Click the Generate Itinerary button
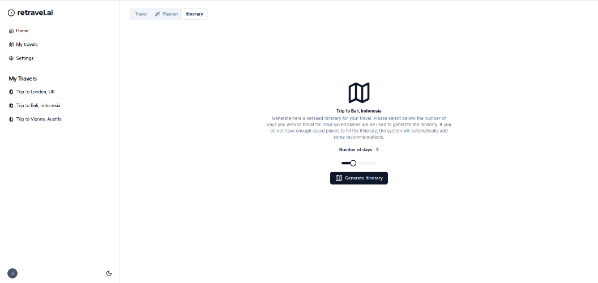Image resolution: width=598 pixels, height=283 pixels. click(359, 178)
